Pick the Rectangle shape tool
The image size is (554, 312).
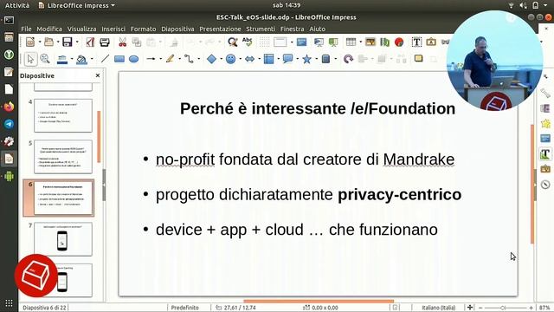(119, 59)
